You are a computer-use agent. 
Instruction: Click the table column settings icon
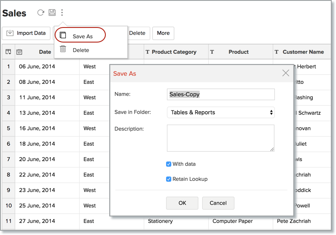[x=8, y=52]
